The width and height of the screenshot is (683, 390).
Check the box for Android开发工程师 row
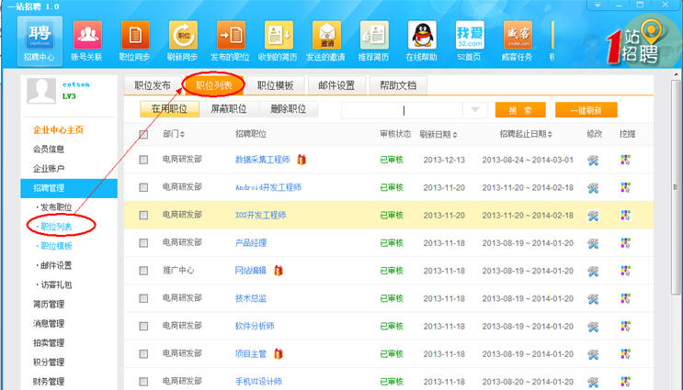click(x=143, y=187)
